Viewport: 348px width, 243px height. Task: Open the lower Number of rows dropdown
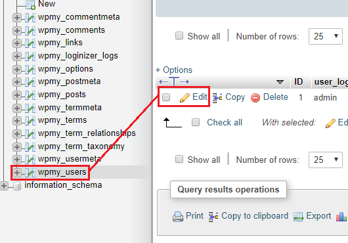[326, 160]
